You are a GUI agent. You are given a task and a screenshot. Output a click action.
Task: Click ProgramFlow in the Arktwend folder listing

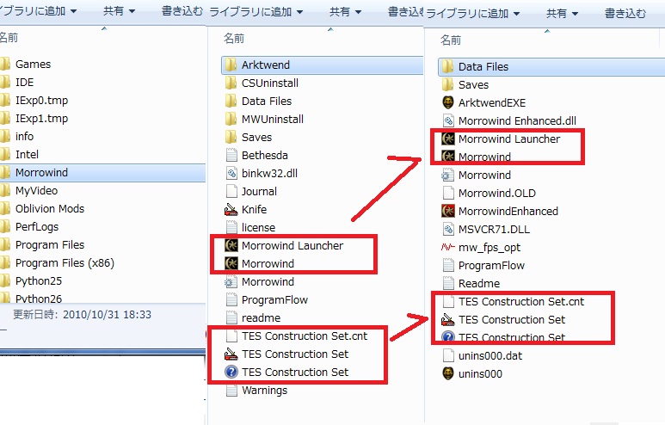(x=491, y=266)
